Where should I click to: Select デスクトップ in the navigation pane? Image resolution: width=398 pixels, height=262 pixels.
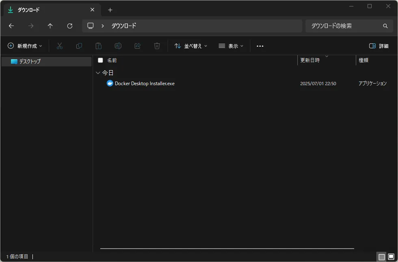pyautogui.click(x=46, y=61)
